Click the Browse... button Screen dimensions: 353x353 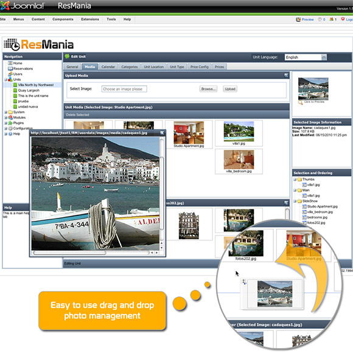208,89
